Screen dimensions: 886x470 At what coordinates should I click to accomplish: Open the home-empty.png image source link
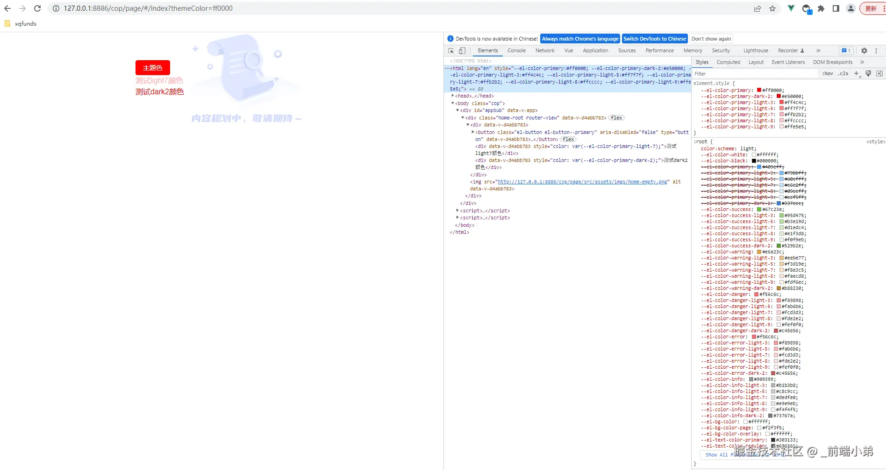tap(583, 182)
